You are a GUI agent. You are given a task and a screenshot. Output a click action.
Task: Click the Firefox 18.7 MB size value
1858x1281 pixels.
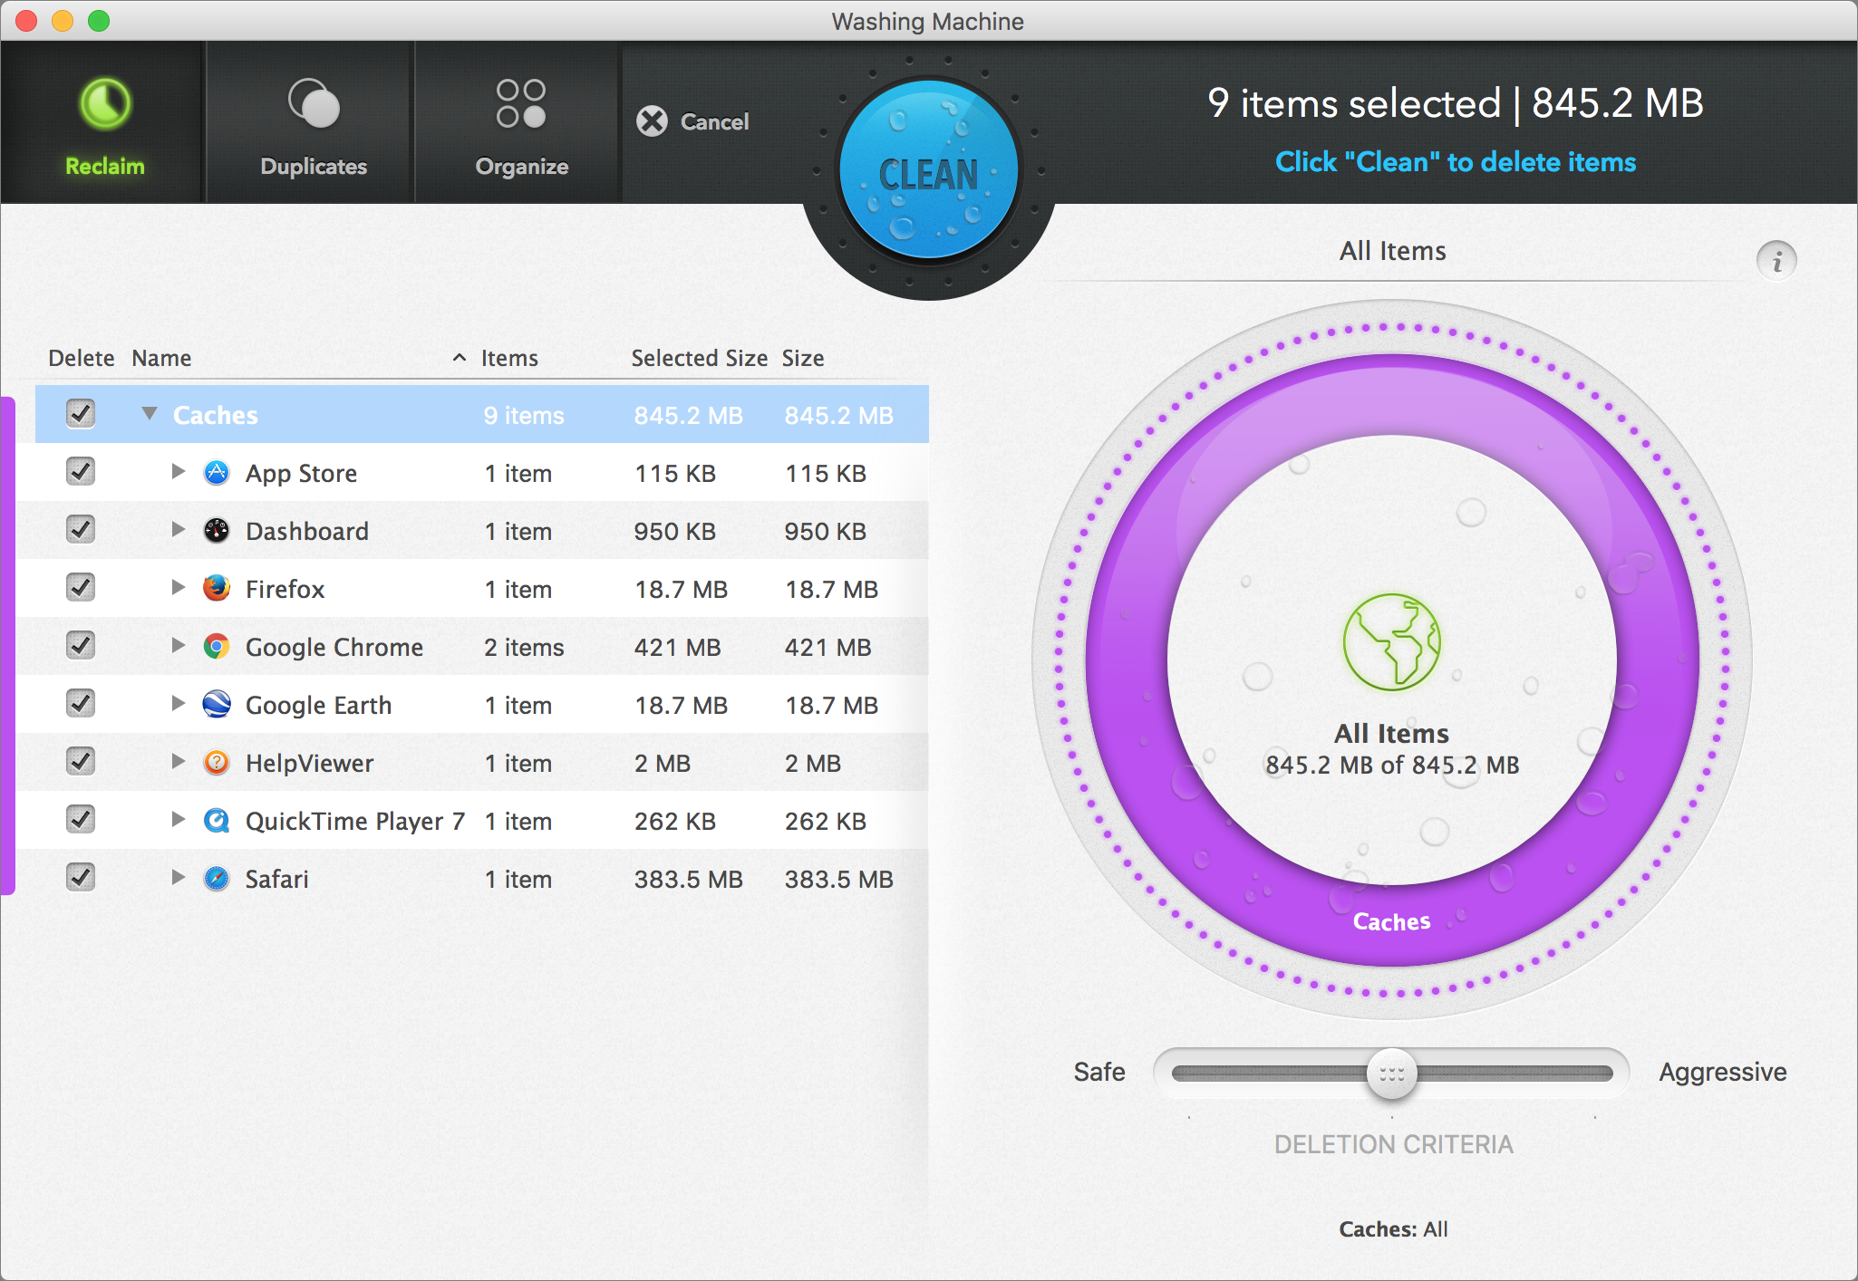tap(831, 589)
